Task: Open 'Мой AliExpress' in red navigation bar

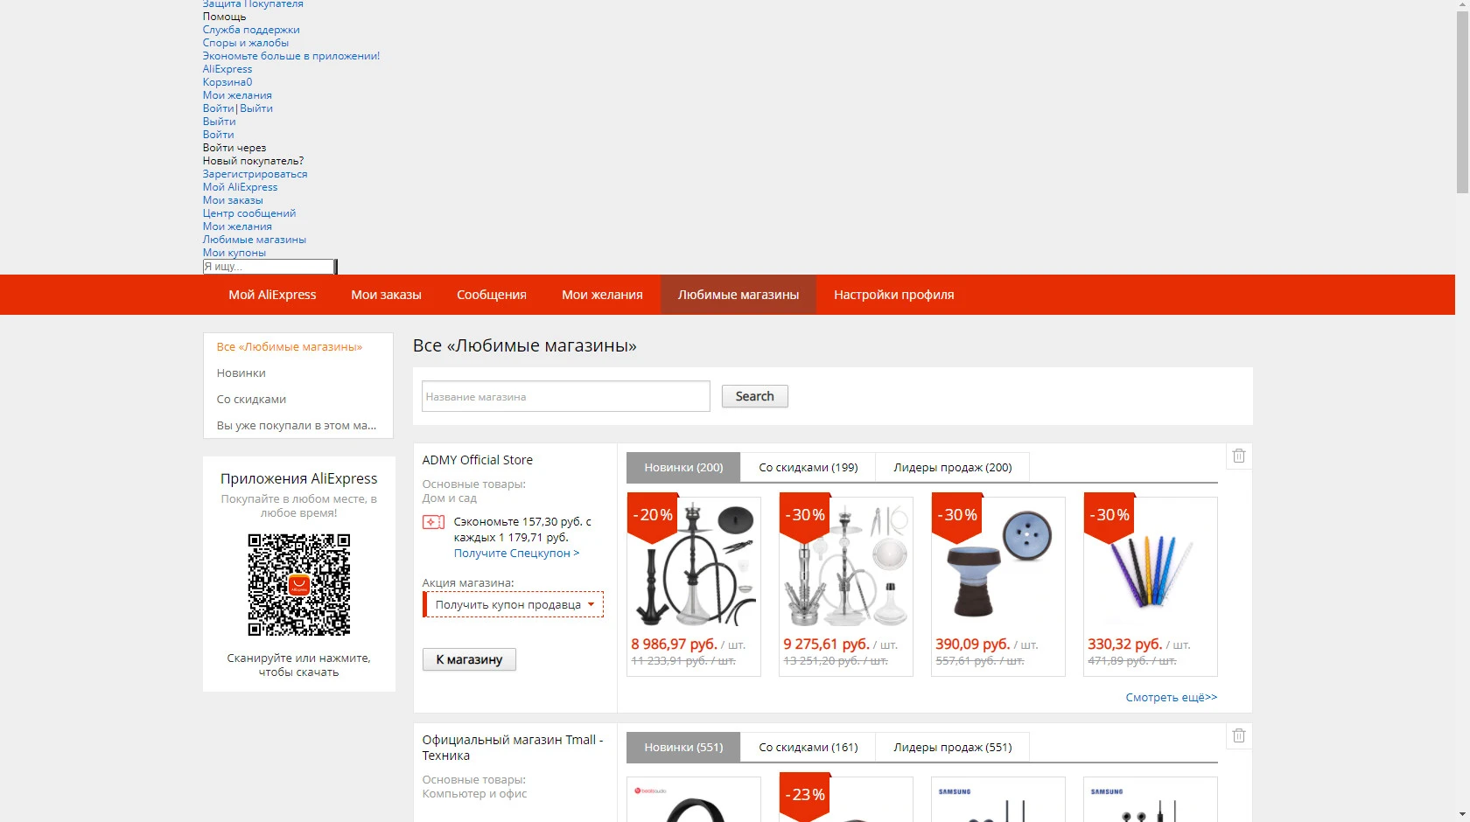Action: [272, 295]
